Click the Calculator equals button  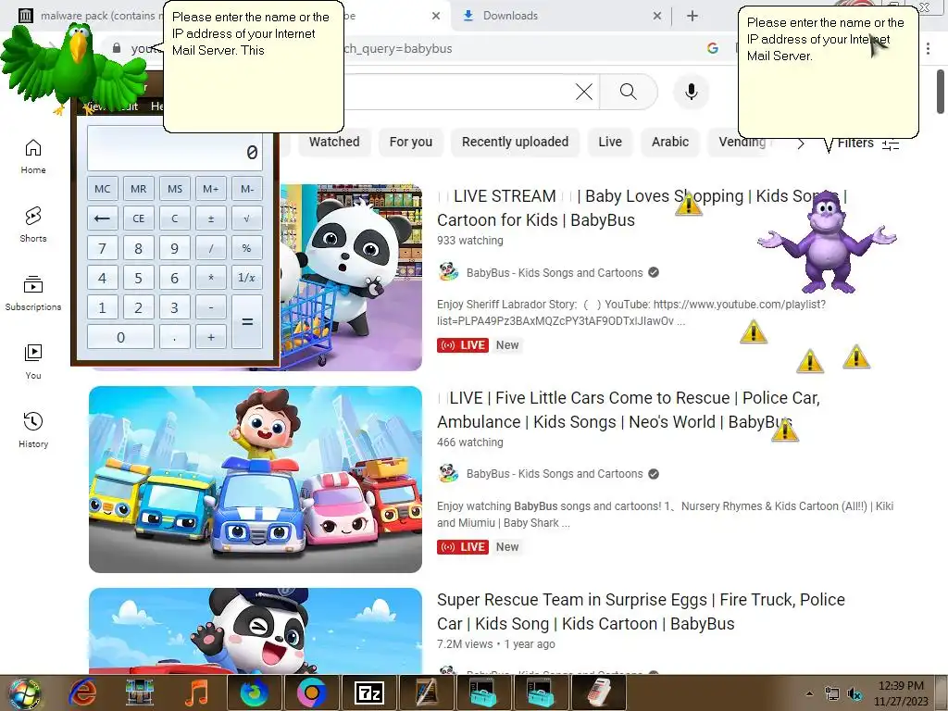coord(247,321)
